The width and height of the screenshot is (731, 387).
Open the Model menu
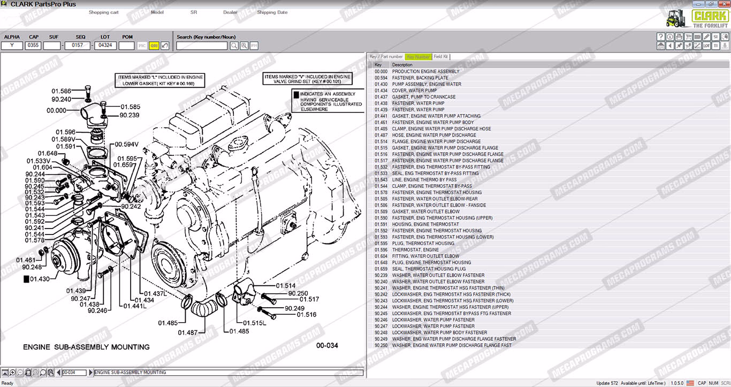(x=157, y=12)
